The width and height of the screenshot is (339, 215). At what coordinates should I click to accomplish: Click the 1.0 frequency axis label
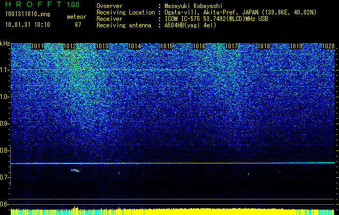point(4,97)
